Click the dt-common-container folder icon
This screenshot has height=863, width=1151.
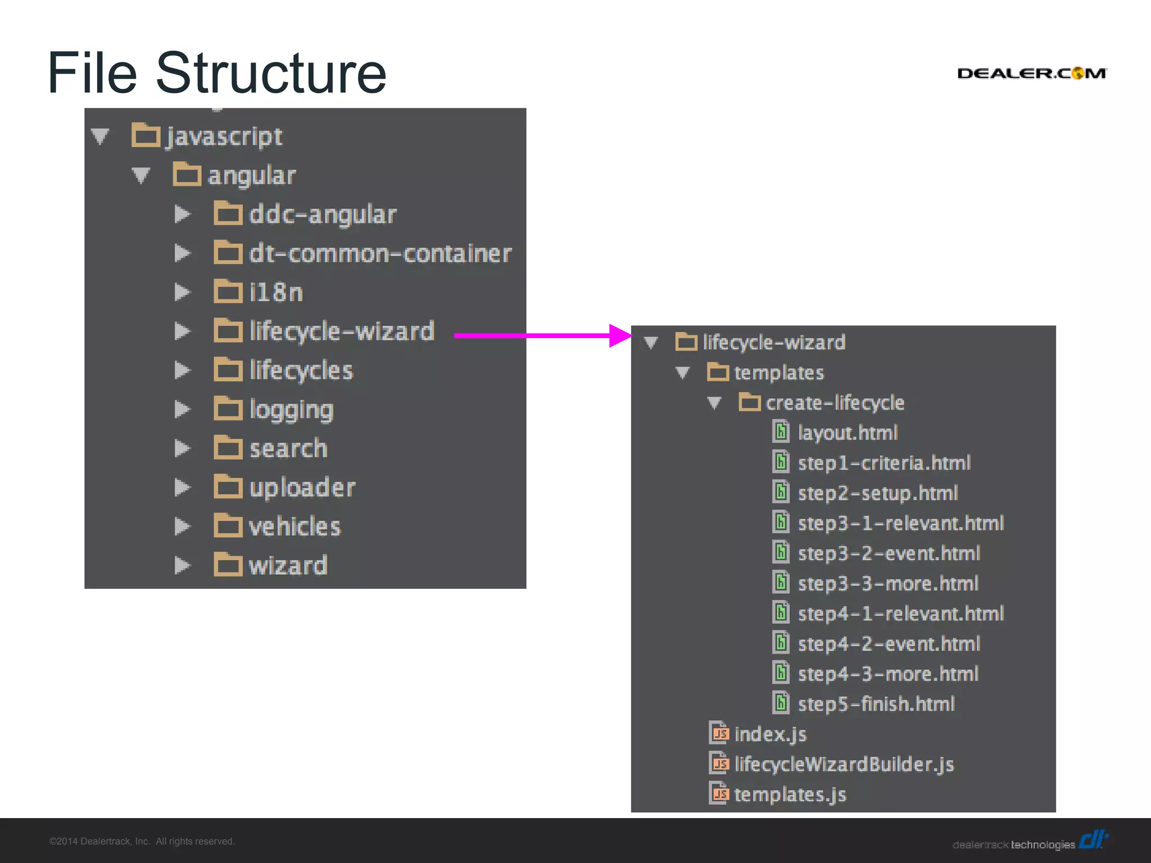pyautogui.click(x=228, y=252)
